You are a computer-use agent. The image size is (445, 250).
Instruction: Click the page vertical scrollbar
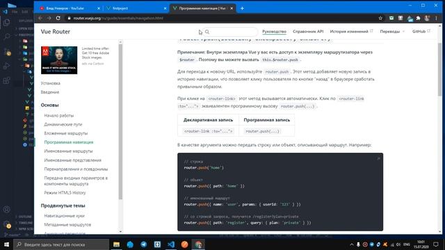click(439, 69)
